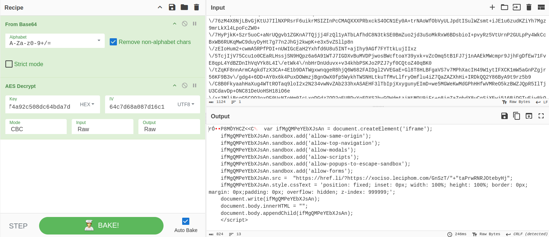Image resolution: width=549 pixels, height=237 pixels.
Task: Click the BAKE! button
Action: coord(101,226)
